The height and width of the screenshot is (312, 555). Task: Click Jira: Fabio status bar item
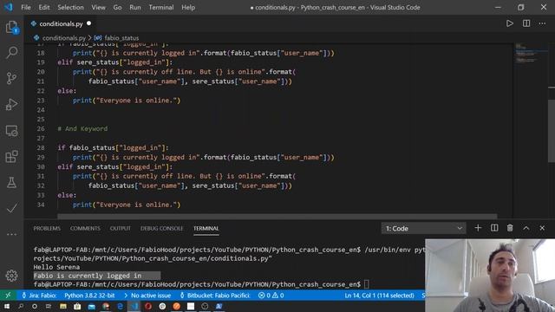point(39,295)
